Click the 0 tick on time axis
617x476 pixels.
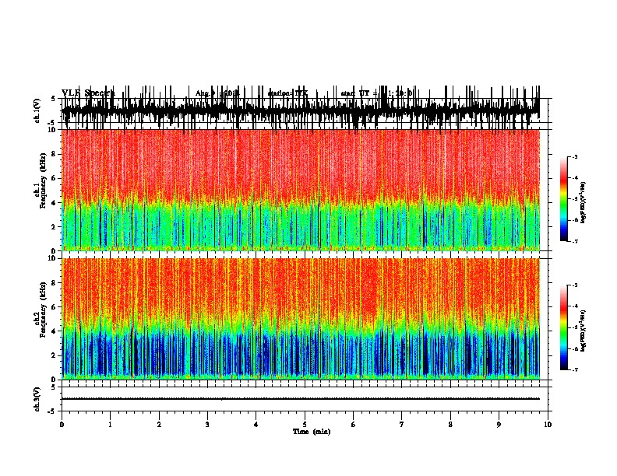[62, 425]
